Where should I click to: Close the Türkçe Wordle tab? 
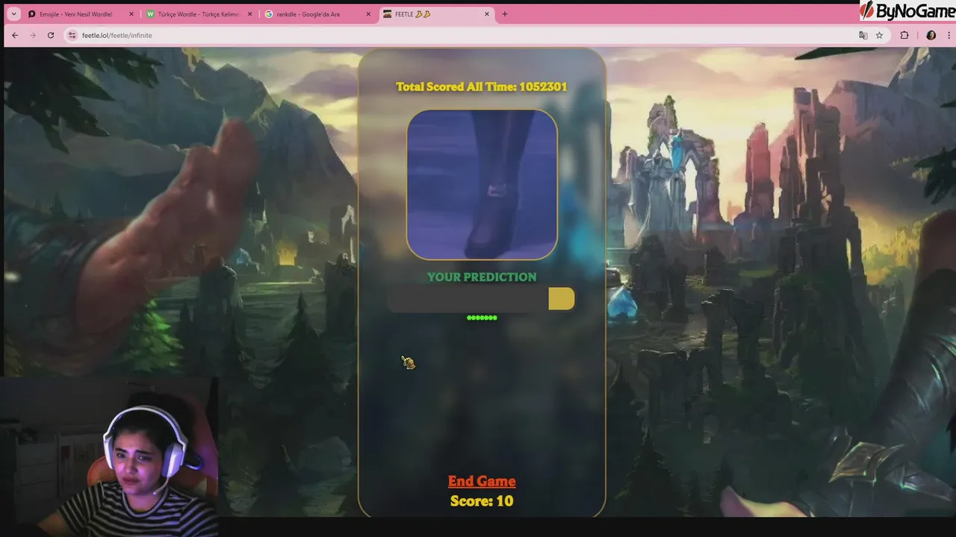(x=250, y=14)
